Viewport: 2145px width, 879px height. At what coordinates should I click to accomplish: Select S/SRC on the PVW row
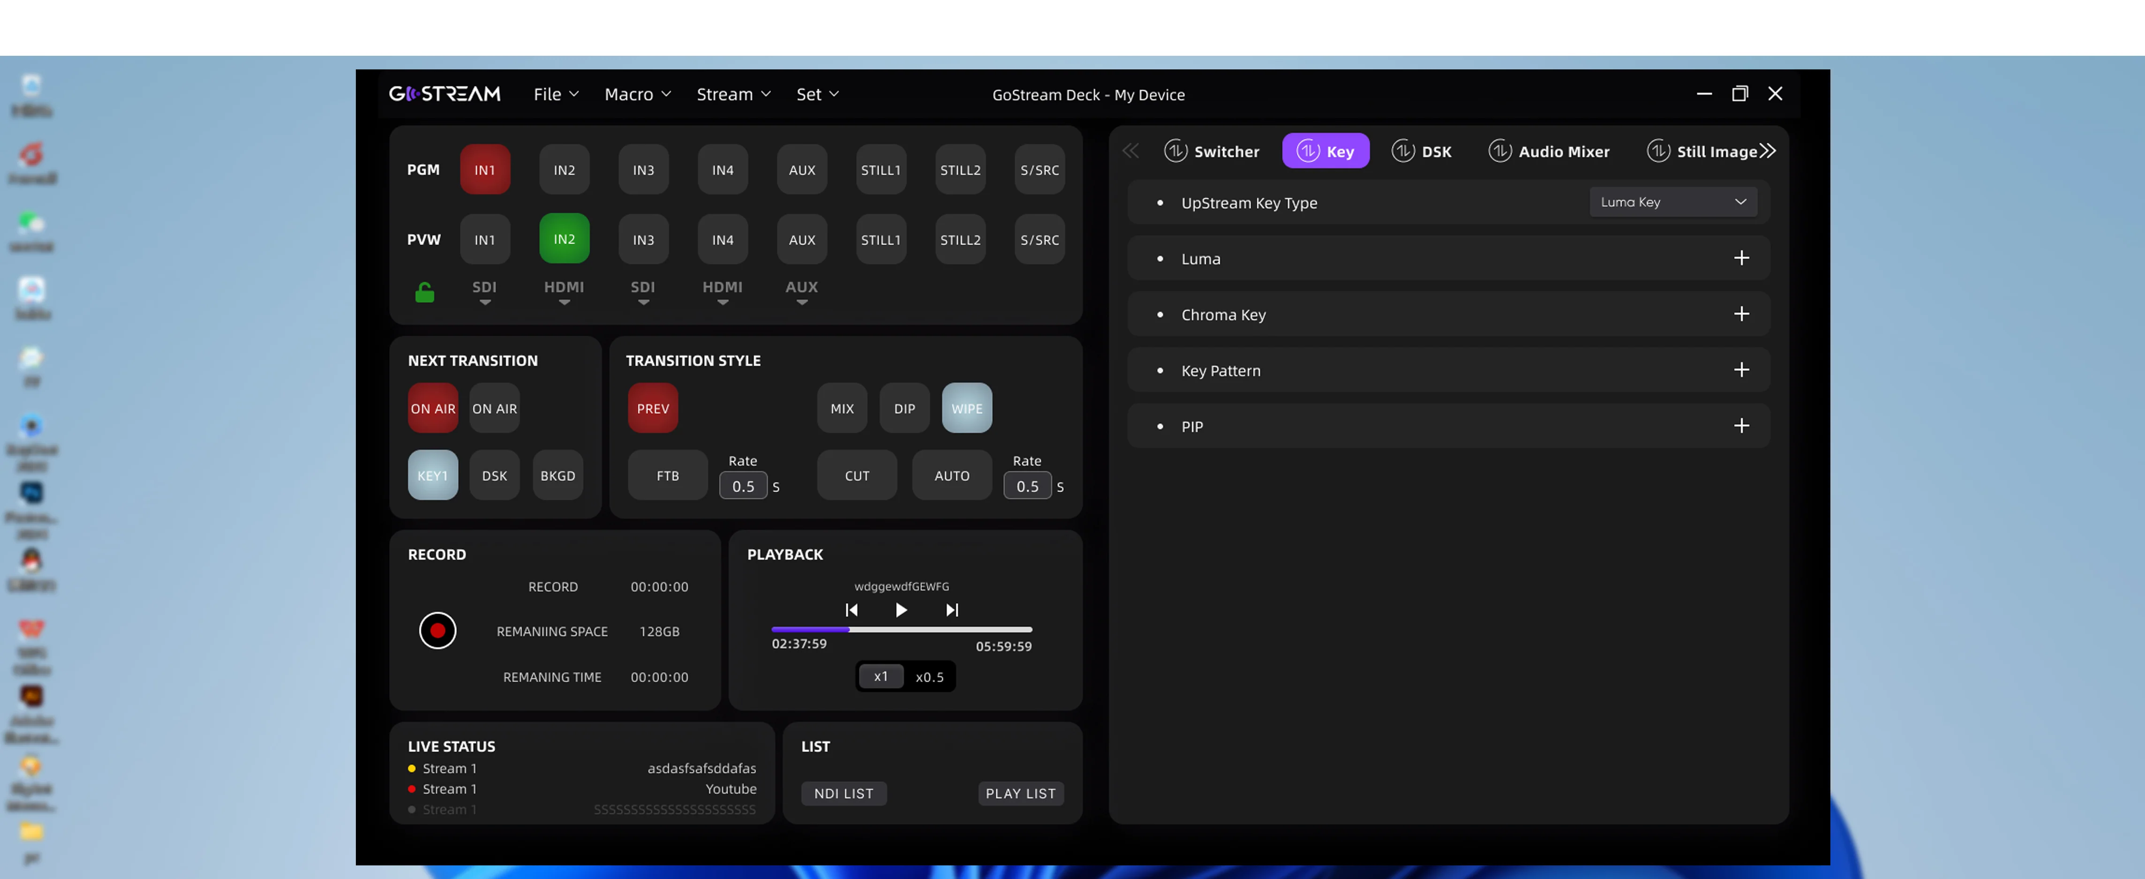(x=1039, y=239)
